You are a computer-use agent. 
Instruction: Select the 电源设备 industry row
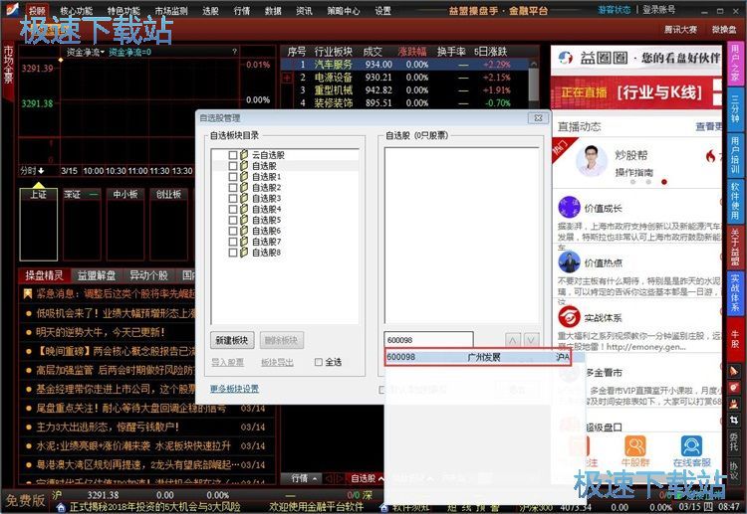(405, 77)
